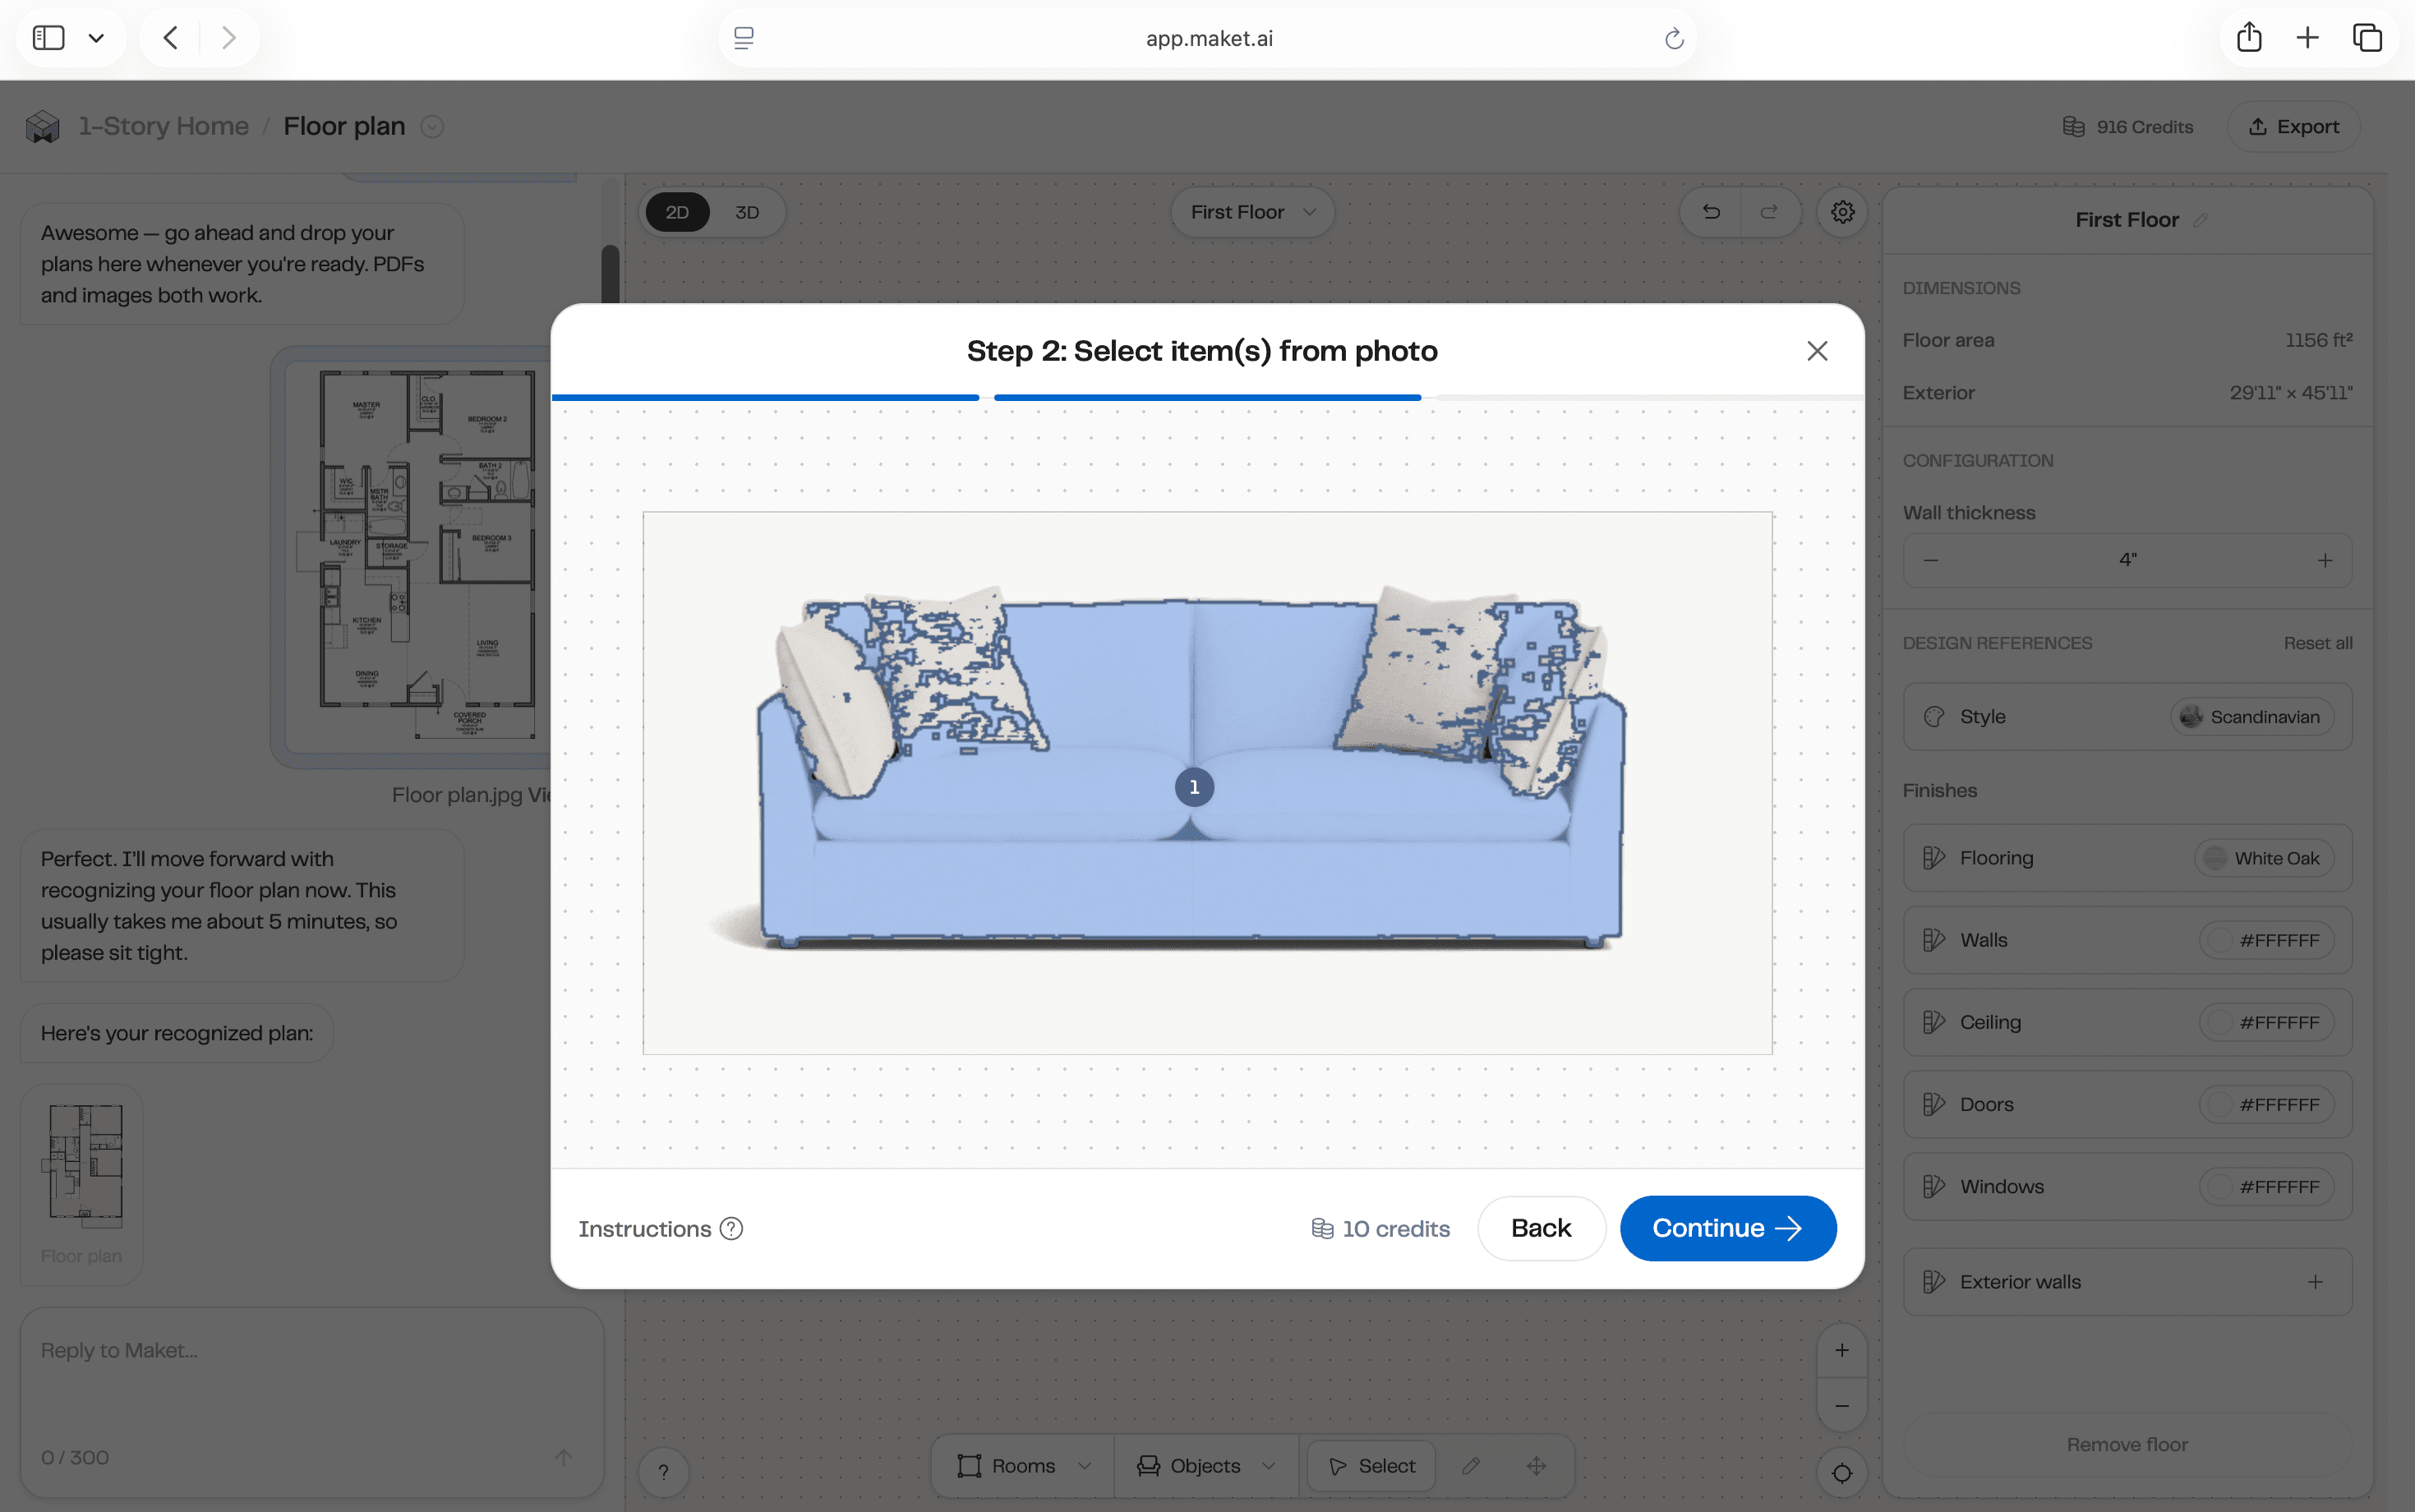Change the White Oak flooring finish
Image resolution: width=2415 pixels, height=1512 pixels.
pyautogui.click(x=2264, y=858)
